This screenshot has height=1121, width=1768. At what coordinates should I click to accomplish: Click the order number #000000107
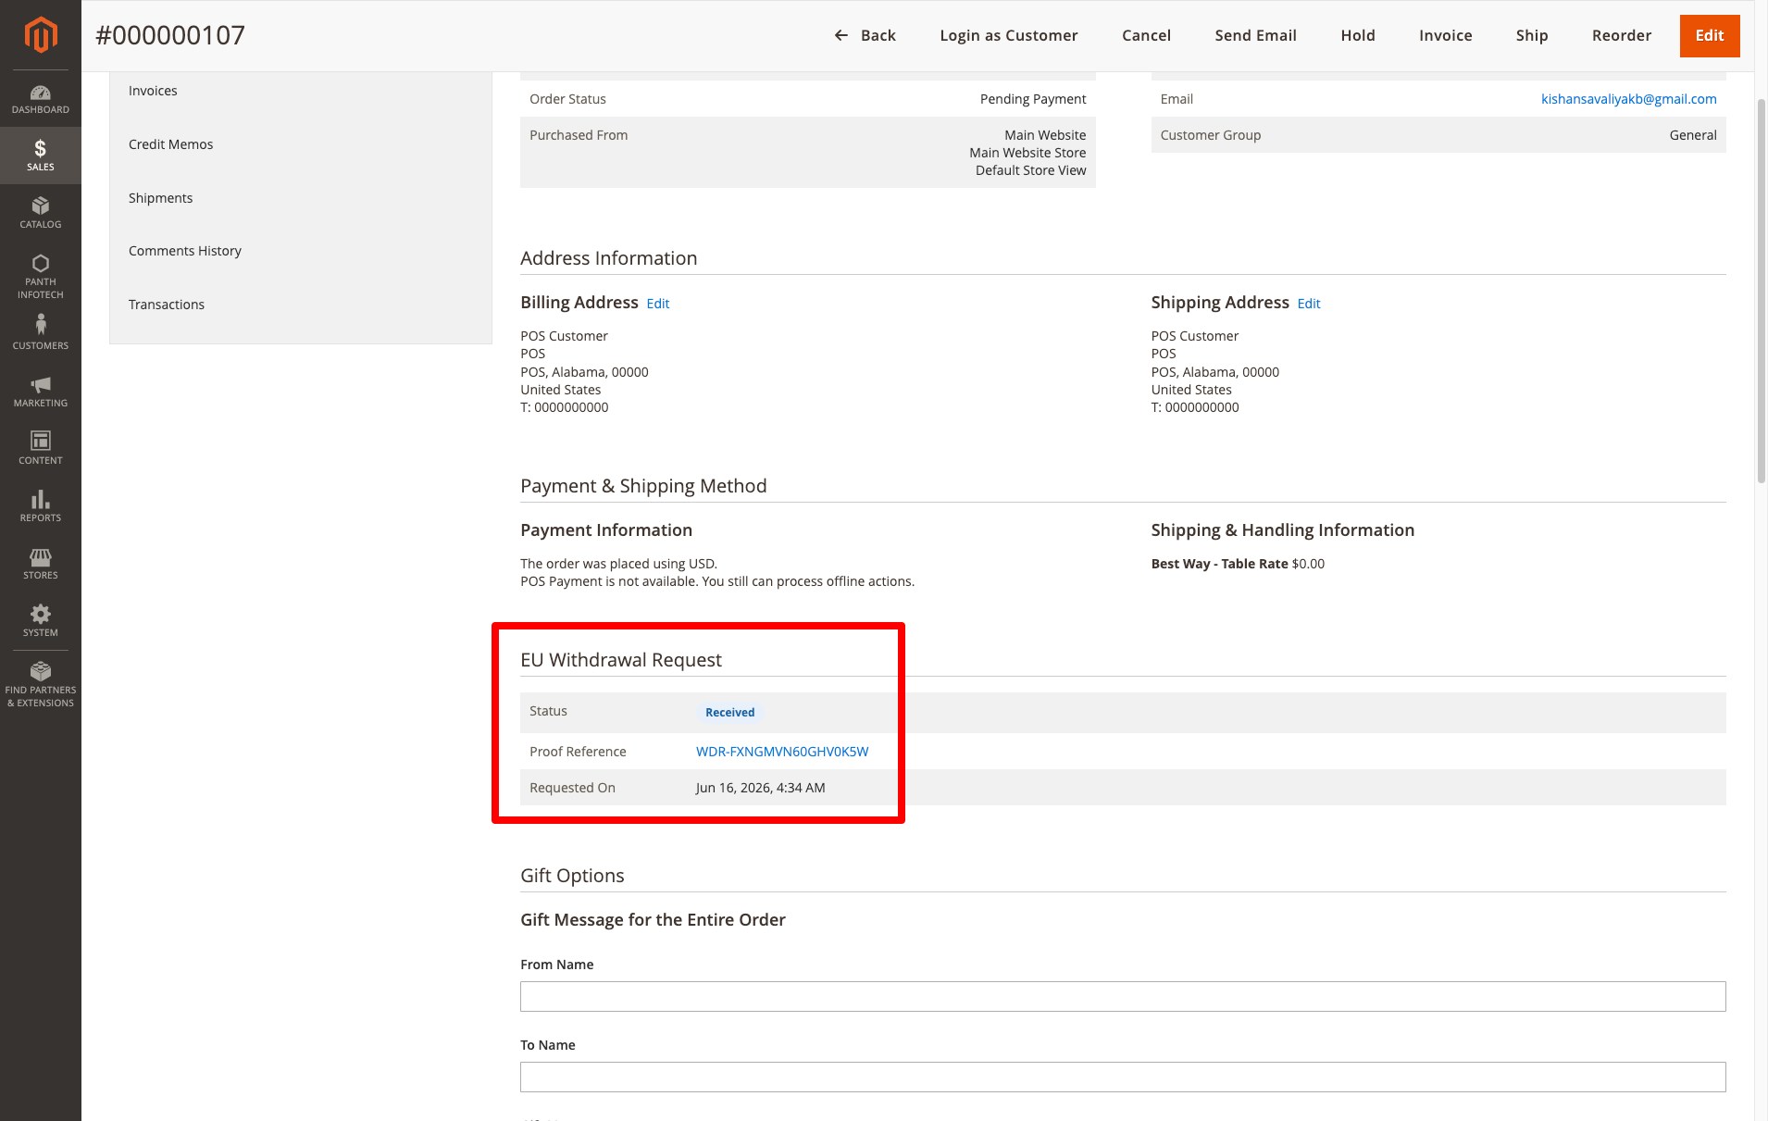[x=170, y=35]
